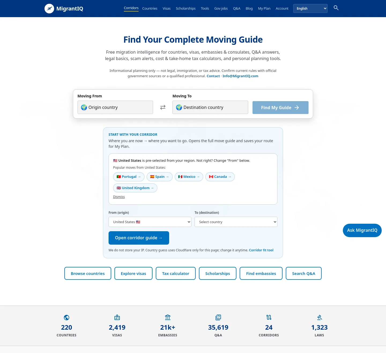Open the search magnifier icon
The height and width of the screenshot is (353, 386).
pyautogui.click(x=336, y=8)
